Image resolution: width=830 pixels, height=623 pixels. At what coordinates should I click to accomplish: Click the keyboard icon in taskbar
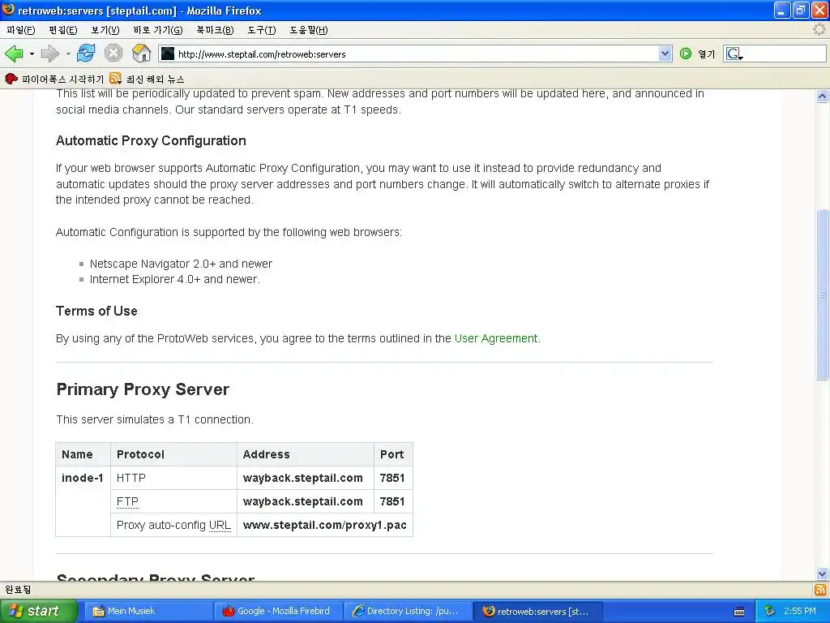point(739,612)
